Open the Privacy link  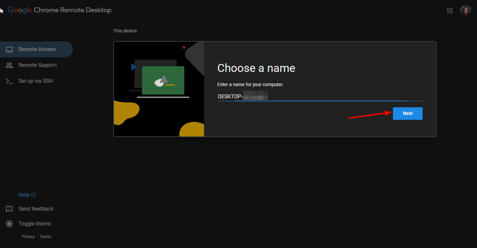click(x=28, y=237)
